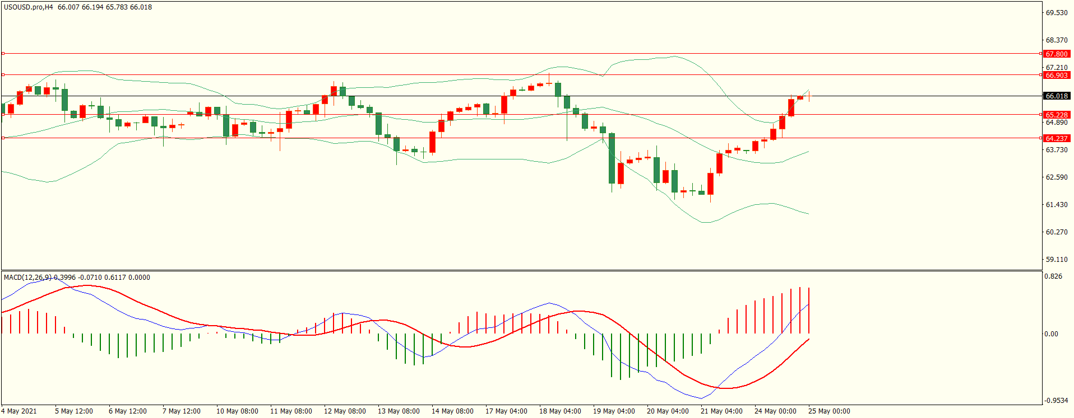Screen dimensions: 1074x418
Task: Click the 64.237 red level label
Action: pyautogui.click(x=1057, y=139)
